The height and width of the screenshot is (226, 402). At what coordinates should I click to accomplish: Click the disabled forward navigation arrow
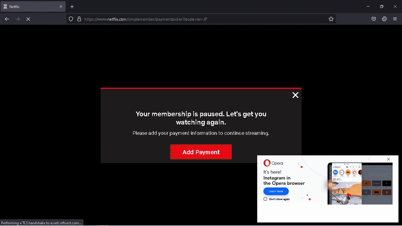18,19
